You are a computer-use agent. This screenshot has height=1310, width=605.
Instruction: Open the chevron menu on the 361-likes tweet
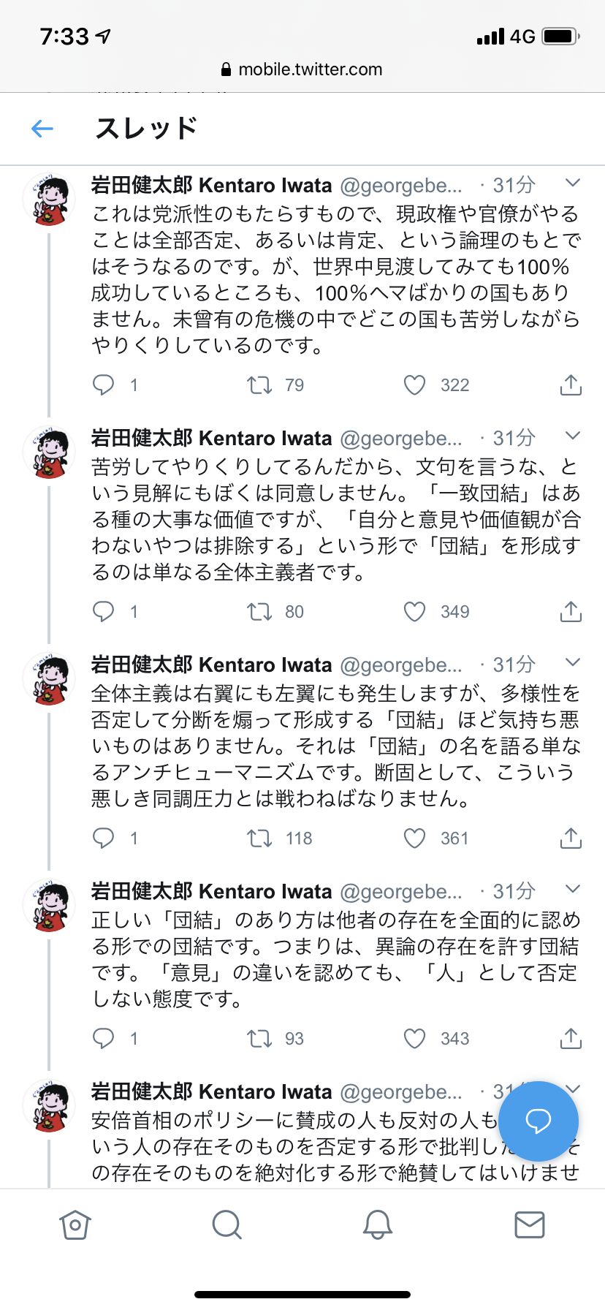point(573,662)
